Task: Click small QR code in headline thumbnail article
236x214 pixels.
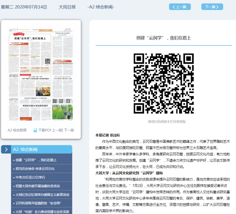Action: [x=48, y=61]
